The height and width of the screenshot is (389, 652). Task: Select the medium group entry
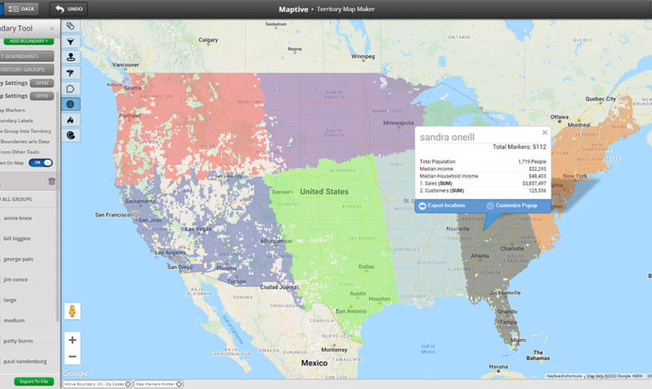pyautogui.click(x=14, y=321)
